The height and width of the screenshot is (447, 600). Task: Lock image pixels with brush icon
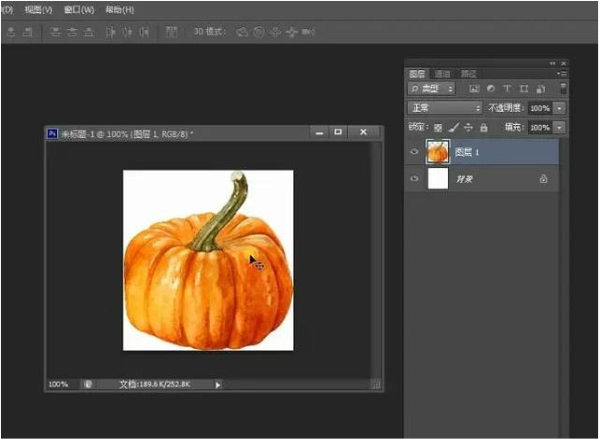[453, 127]
